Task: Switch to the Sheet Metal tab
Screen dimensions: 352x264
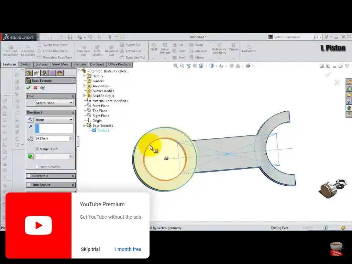Action: [61, 64]
